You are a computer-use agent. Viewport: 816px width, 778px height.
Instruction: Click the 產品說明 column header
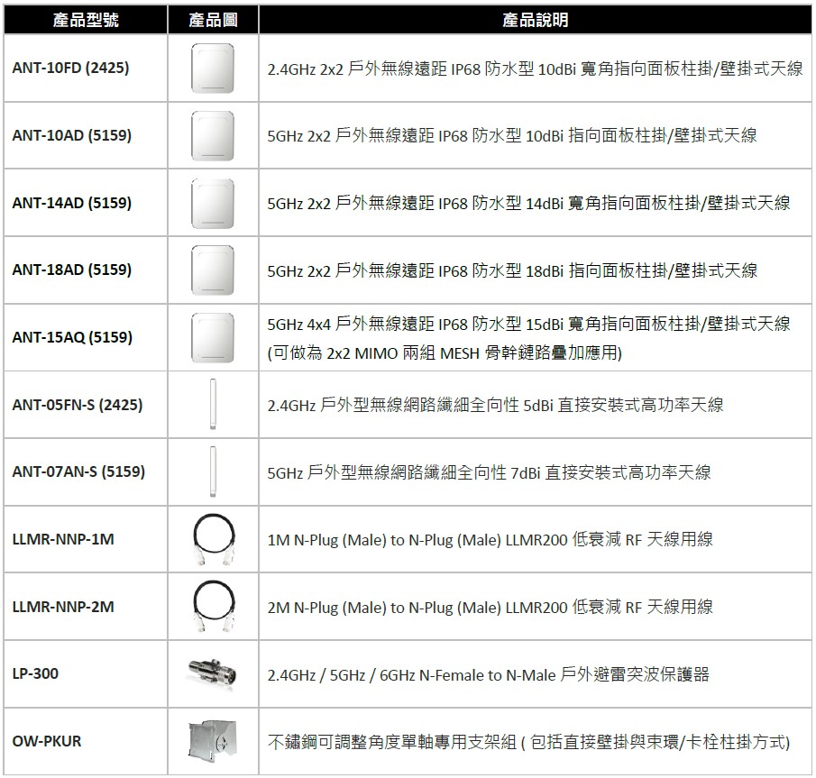(536, 20)
